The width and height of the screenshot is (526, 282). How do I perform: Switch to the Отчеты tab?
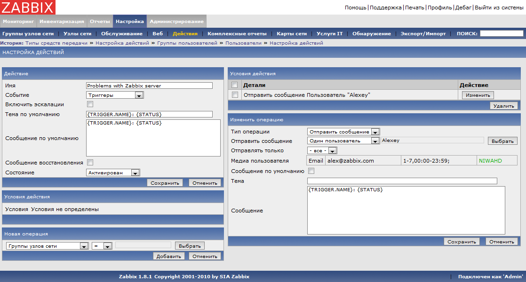coord(100,22)
